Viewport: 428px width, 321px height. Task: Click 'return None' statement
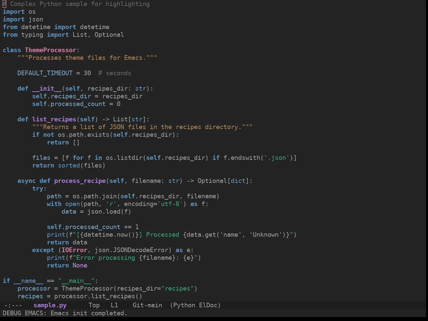[x=67, y=265]
